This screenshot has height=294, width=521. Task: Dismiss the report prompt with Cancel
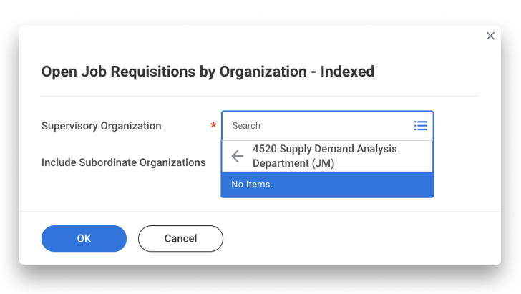point(180,239)
